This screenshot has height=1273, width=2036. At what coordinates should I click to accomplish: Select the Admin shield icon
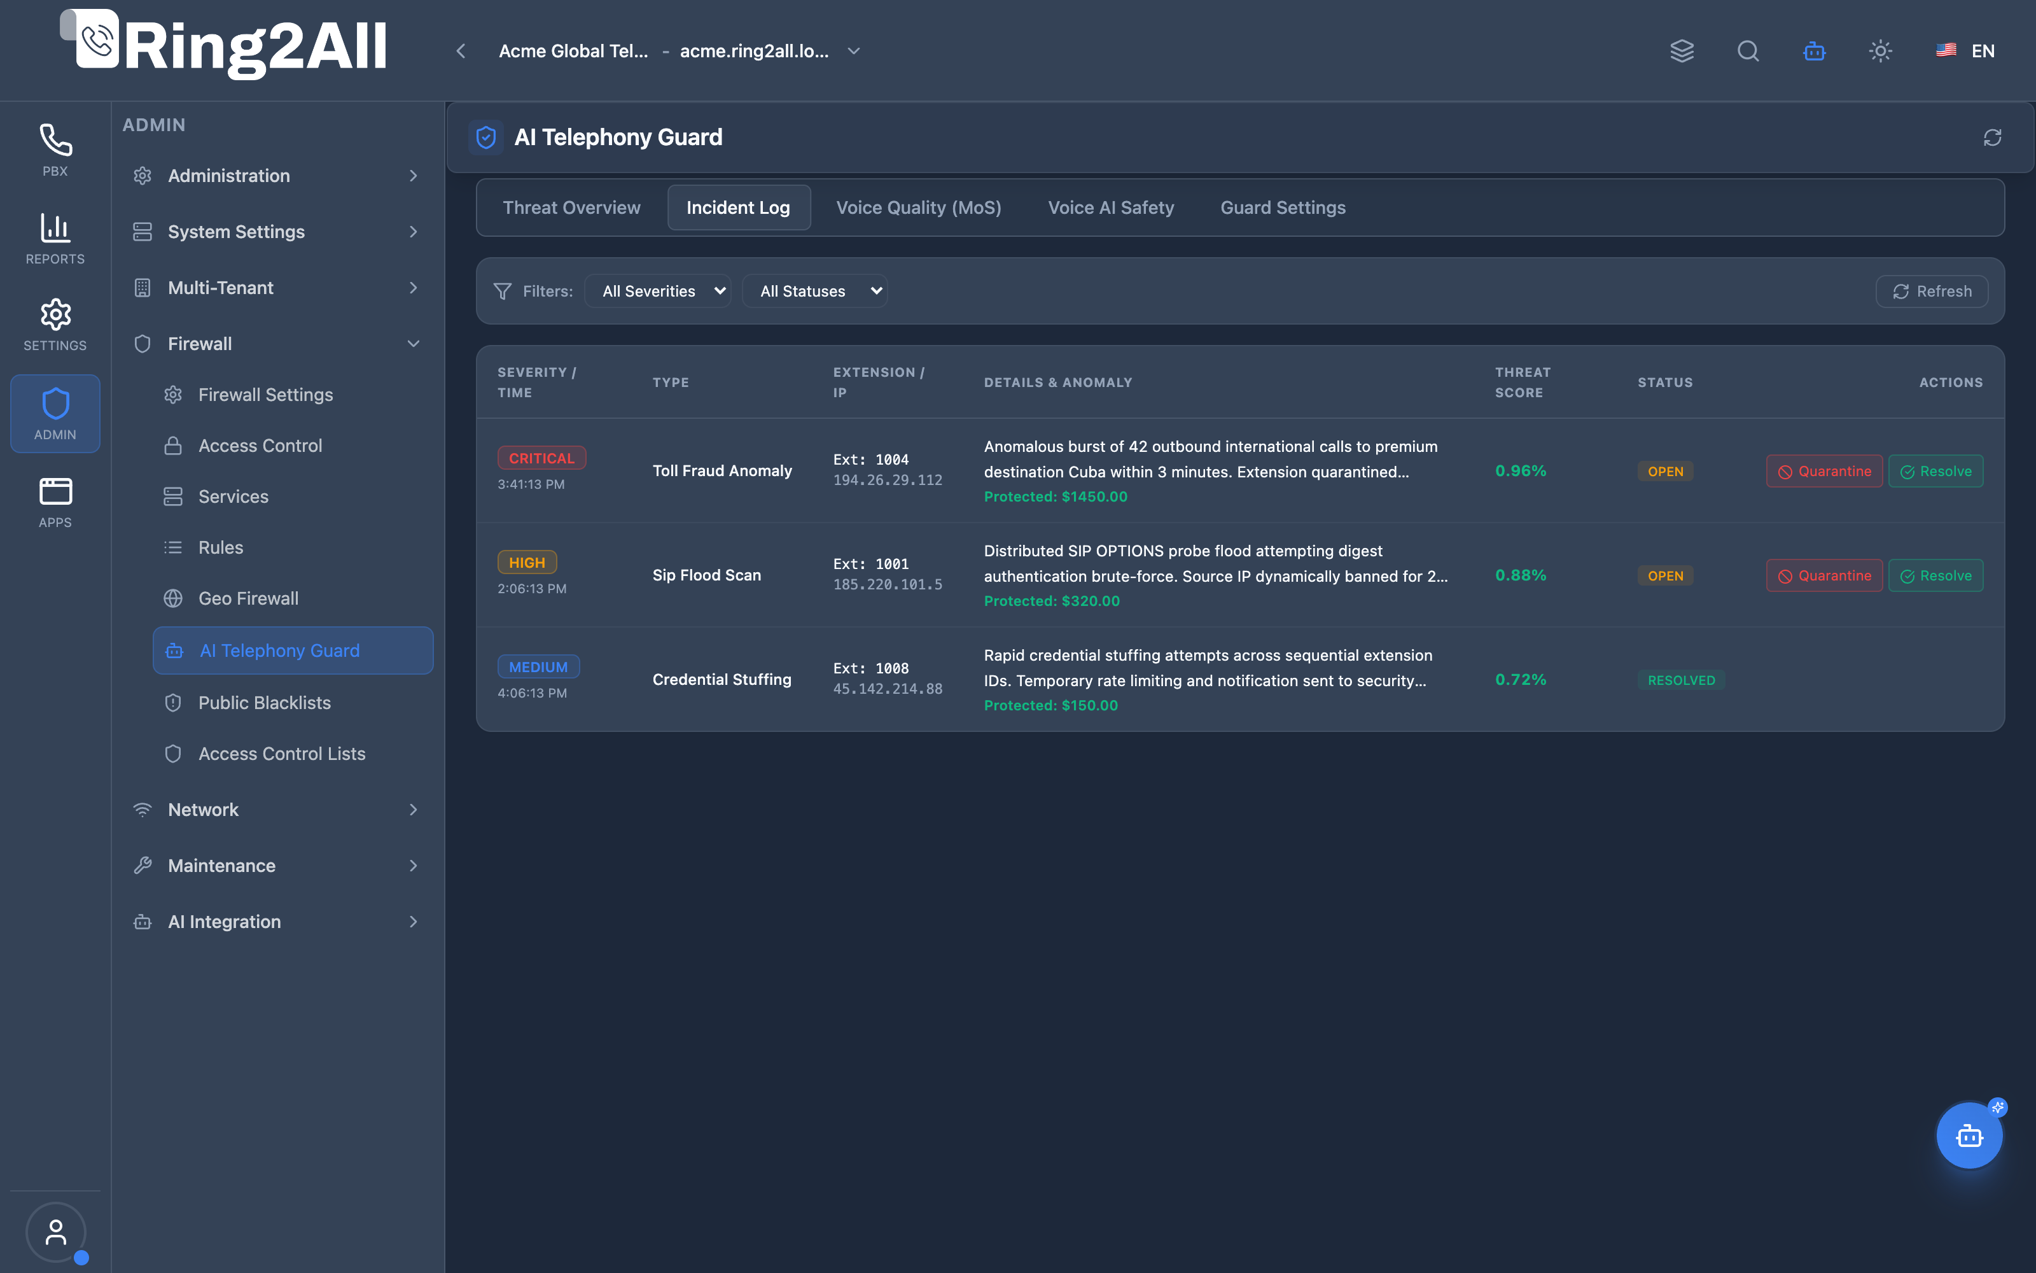[x=55, y=413]
